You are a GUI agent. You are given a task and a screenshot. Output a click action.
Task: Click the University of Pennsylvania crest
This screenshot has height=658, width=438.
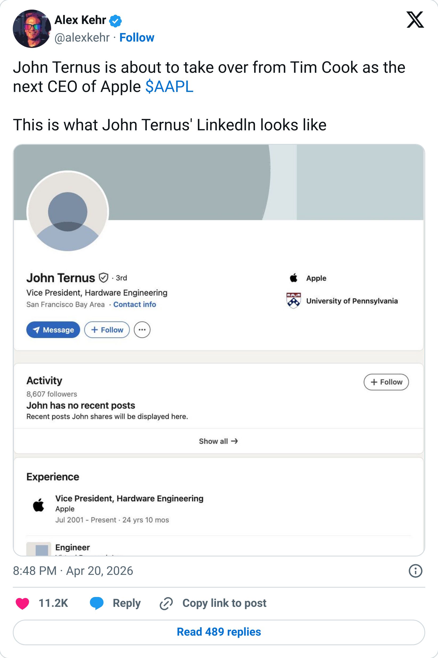(x=294, y=301)
